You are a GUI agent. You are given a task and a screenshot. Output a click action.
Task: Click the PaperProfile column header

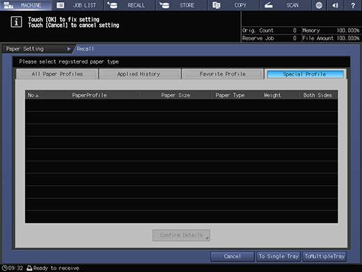[x=90, y=95]
